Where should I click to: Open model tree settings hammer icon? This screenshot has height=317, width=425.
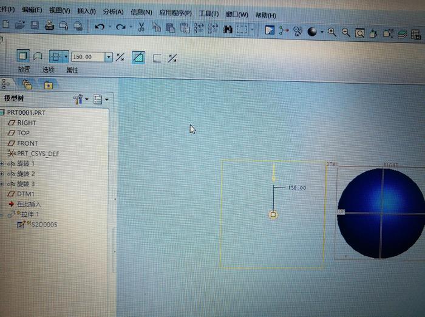pos(78,99)
